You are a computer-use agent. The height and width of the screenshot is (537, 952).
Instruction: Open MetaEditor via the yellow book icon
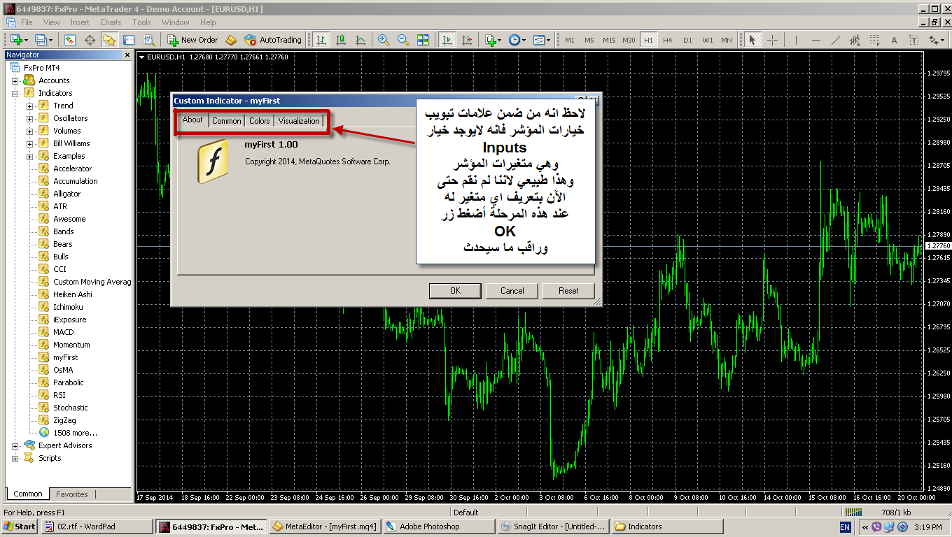tap(231, 40)
